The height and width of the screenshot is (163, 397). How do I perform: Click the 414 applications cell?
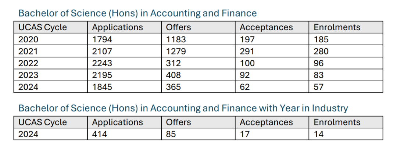click(124, 134)
